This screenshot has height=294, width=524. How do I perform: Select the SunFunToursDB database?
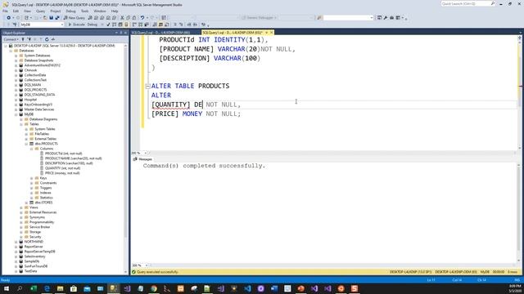click(36, 266)
